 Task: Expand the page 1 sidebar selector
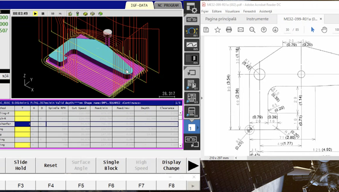192,128
